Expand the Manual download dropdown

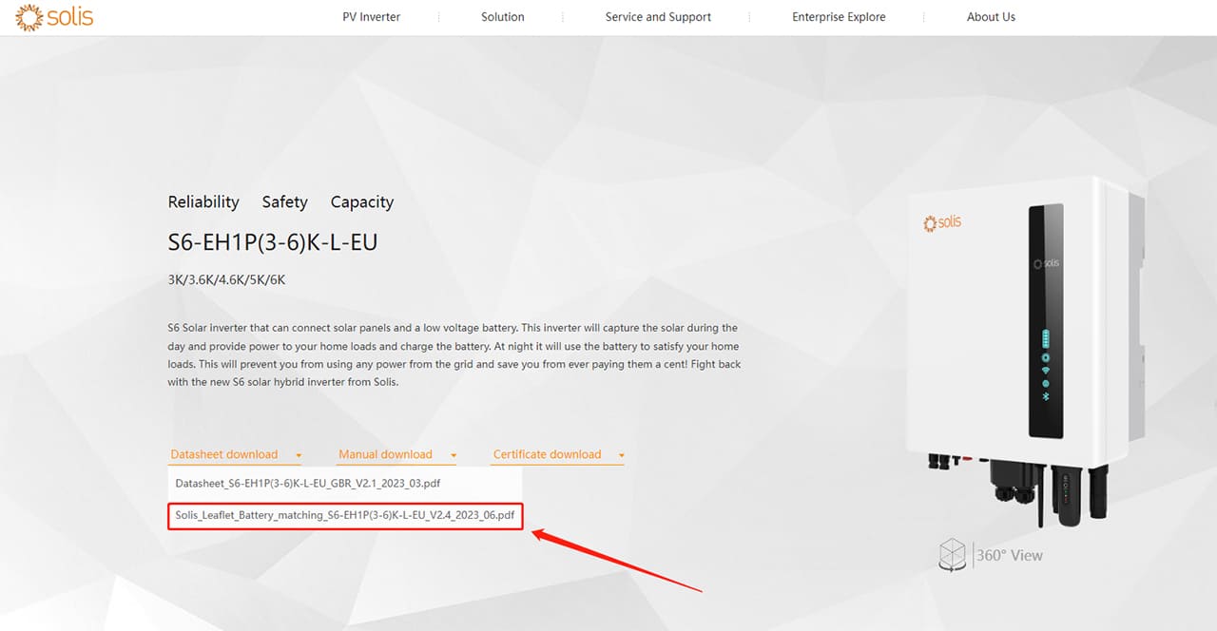[396, 454]
